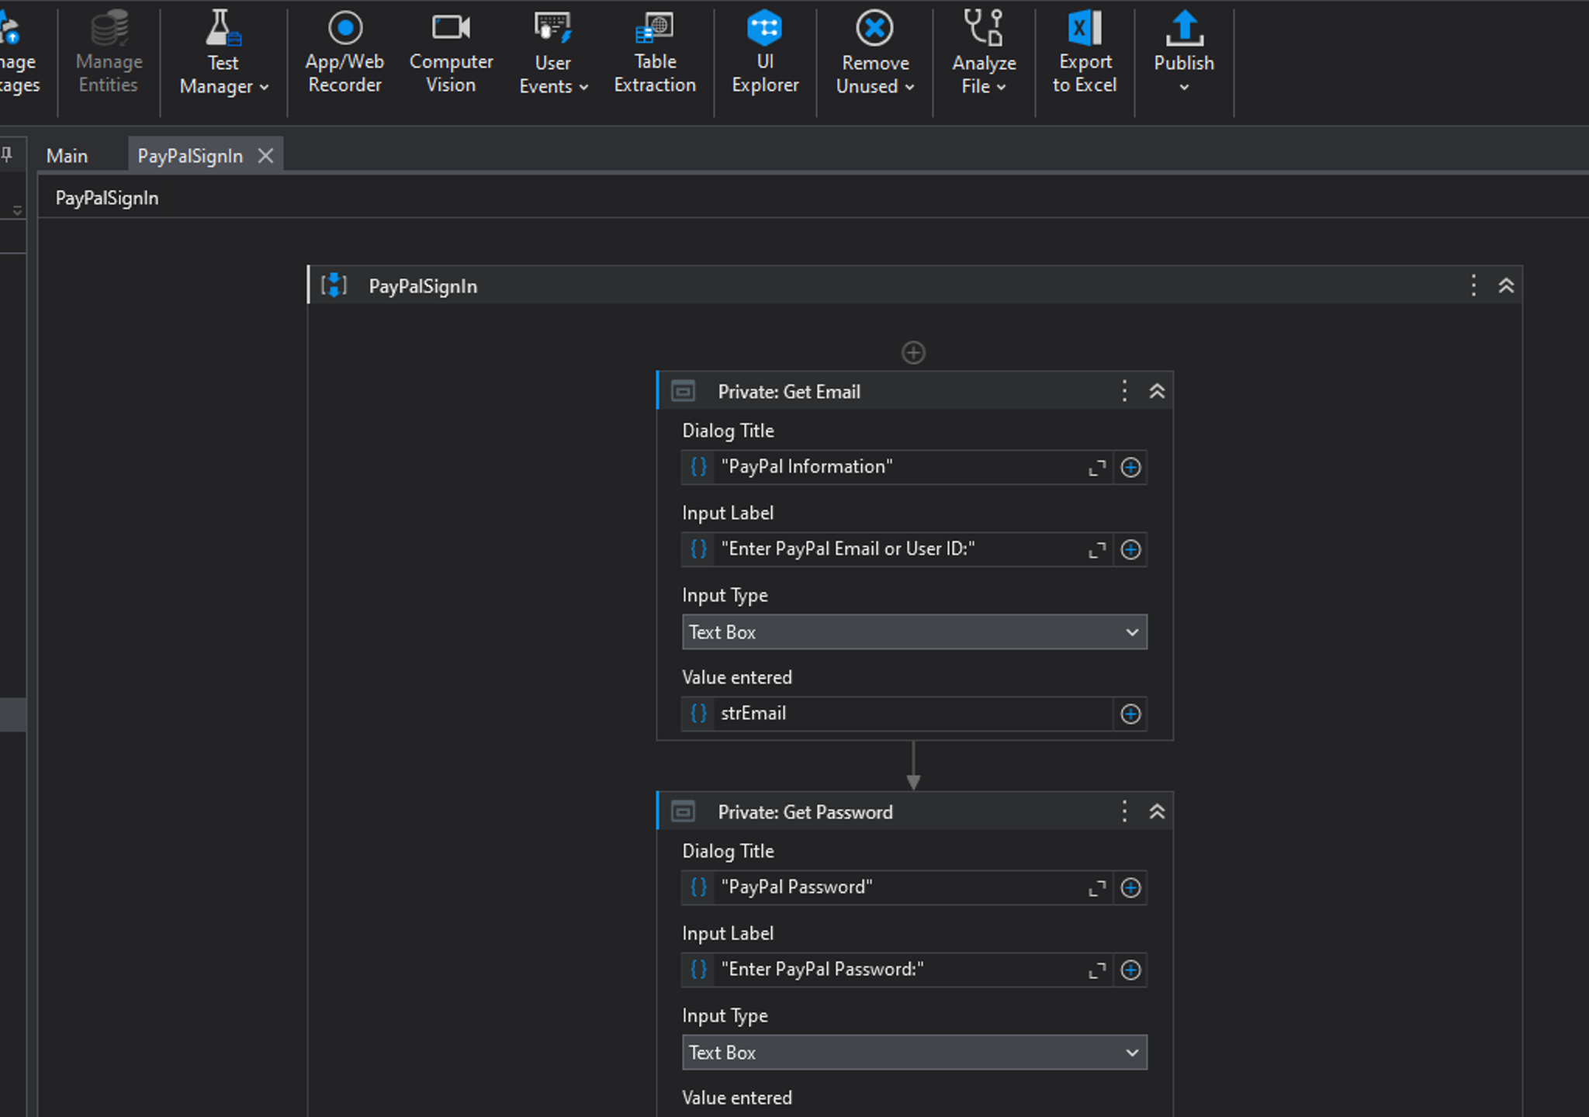Collapse the Get Email activity
Image resolution: width=1589 pixels, height=1117 pixels.
click(x=1157, y=391)
